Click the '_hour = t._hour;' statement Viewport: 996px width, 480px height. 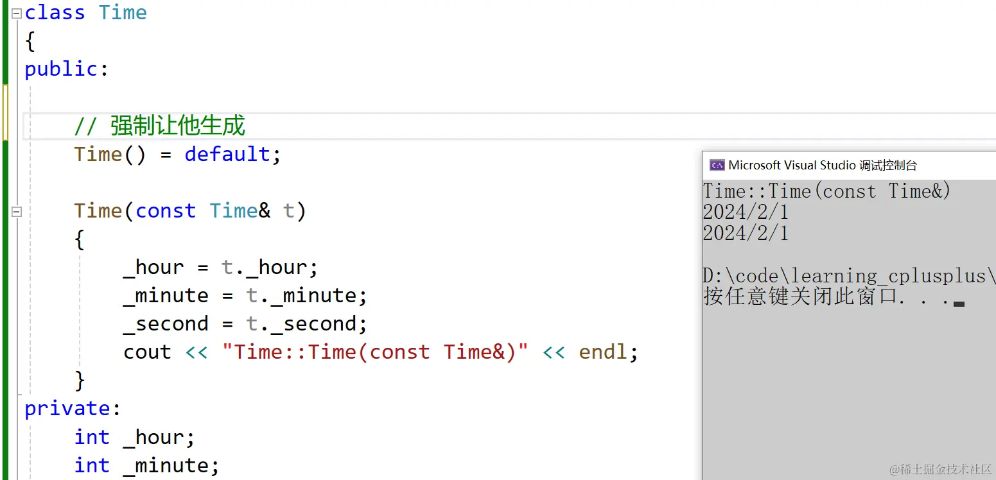[x=221, y=268]
